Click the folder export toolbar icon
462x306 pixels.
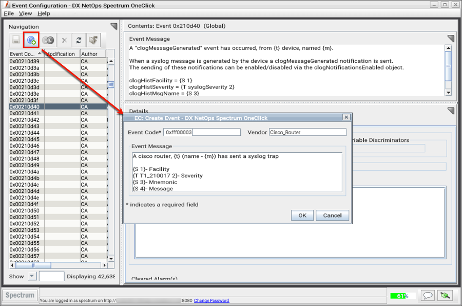93,40
